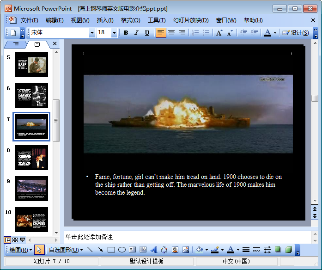The width and height of the screenshot is (322, 270).
Task: Click the 设计 Design button
Action: pyautogui.click(x=296, y=33)
